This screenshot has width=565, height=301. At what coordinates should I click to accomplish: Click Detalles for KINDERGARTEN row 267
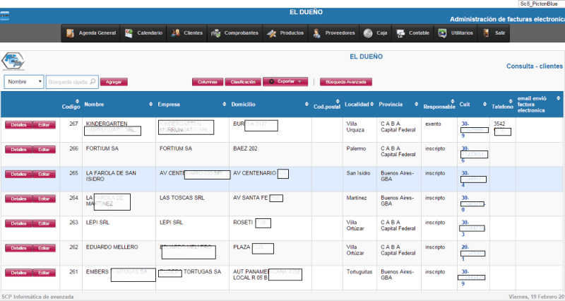click(19, 125)
